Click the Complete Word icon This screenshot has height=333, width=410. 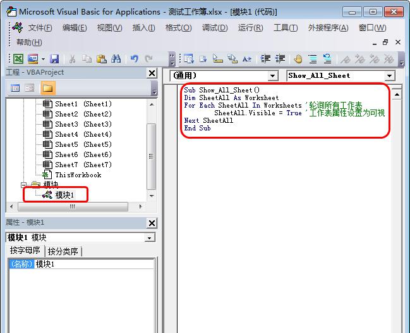(247, 59)
